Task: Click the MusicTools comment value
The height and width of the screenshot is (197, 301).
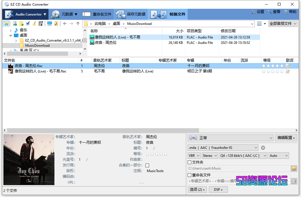Action: (x=155, y=171)
